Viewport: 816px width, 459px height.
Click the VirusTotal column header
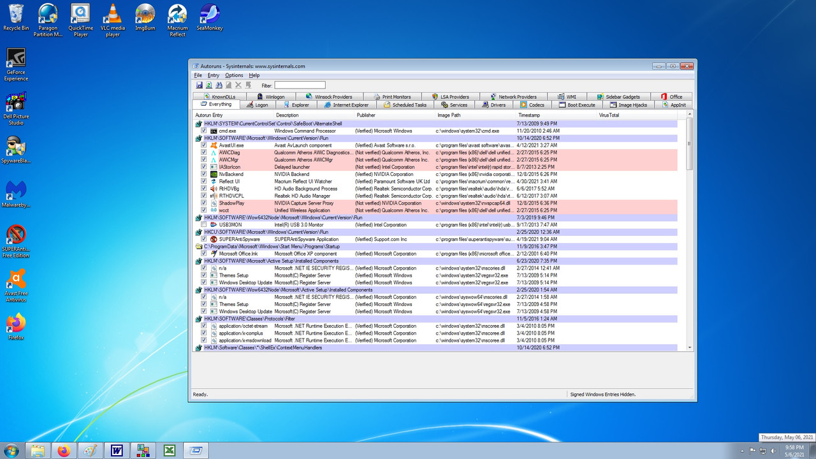pyautogui.click(x=637, y=115)
